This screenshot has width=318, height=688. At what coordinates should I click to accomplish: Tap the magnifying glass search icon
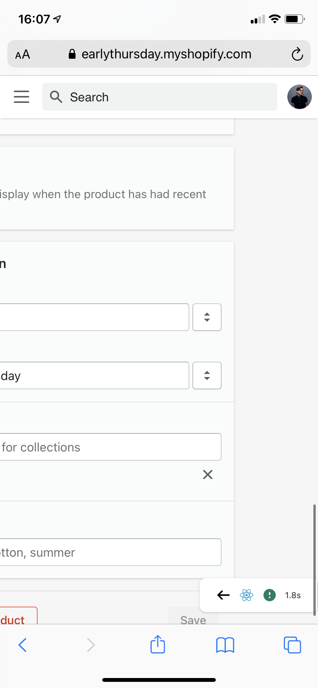(56, 97)
